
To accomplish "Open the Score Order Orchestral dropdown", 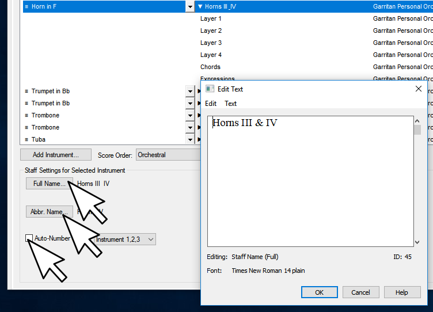I will pos(167,155).
